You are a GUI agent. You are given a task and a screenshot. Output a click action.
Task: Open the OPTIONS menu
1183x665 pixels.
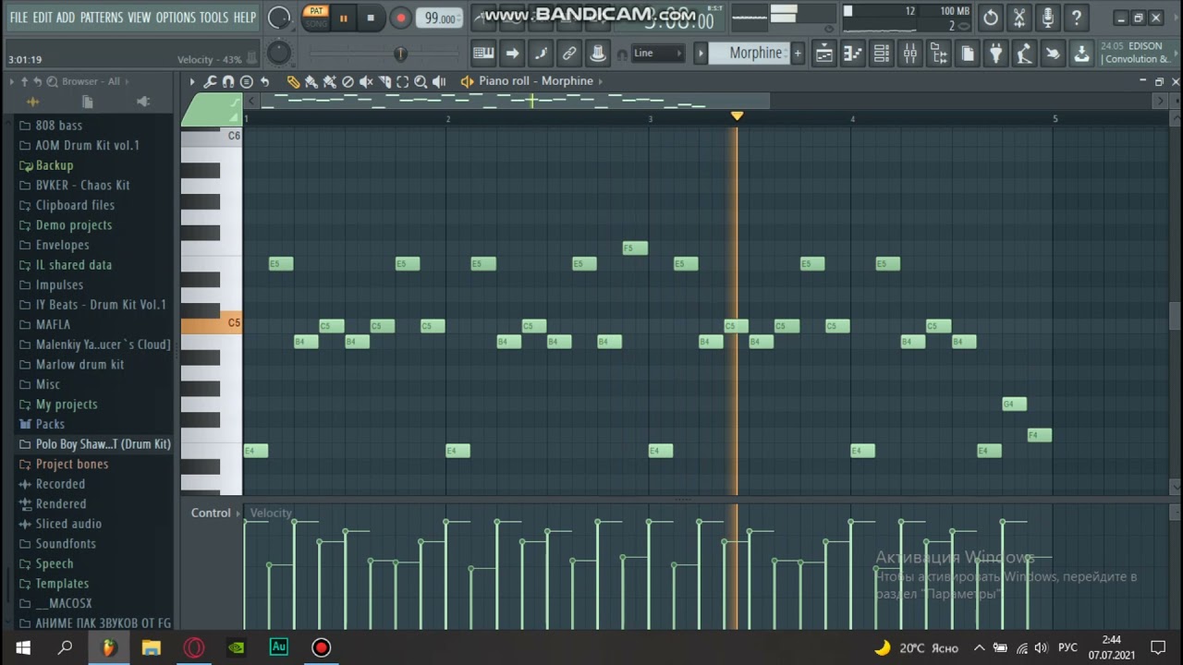176,18
